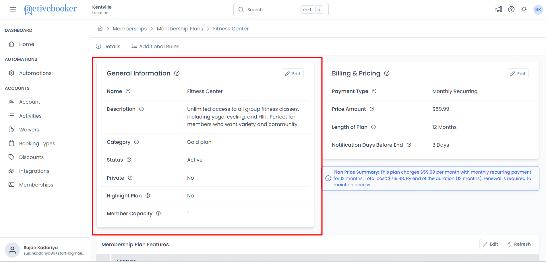Viewport: 546px width, 262px height.
Task: Switch to the Details tab
Action: [x=108, y=46]
